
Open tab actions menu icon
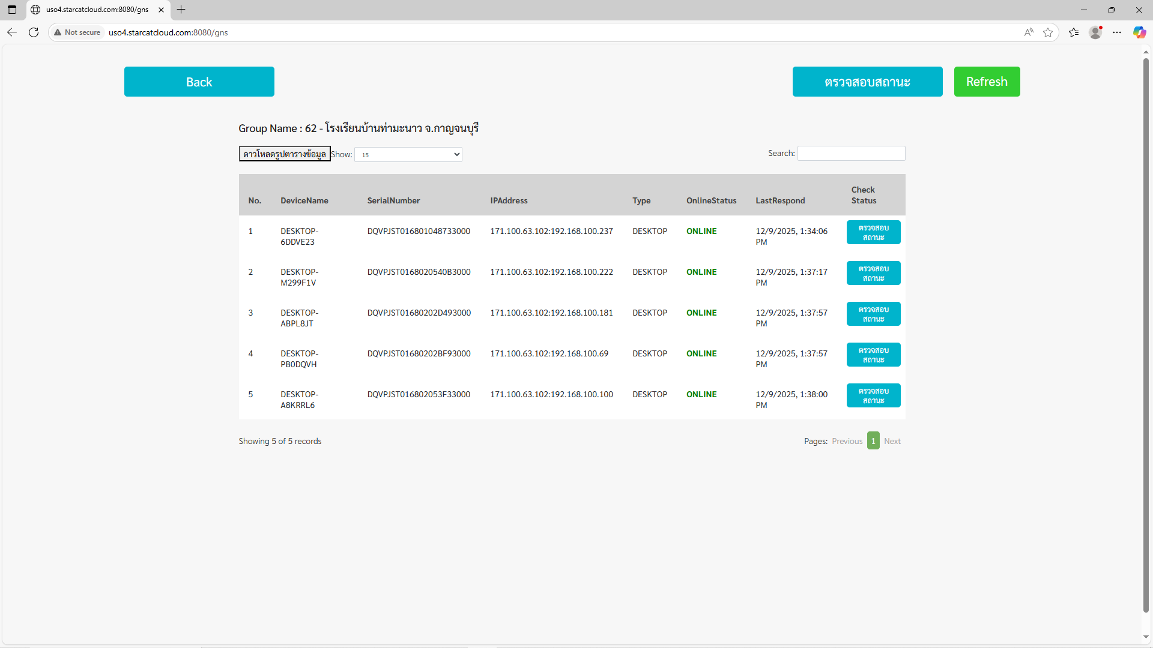point(12,10)
